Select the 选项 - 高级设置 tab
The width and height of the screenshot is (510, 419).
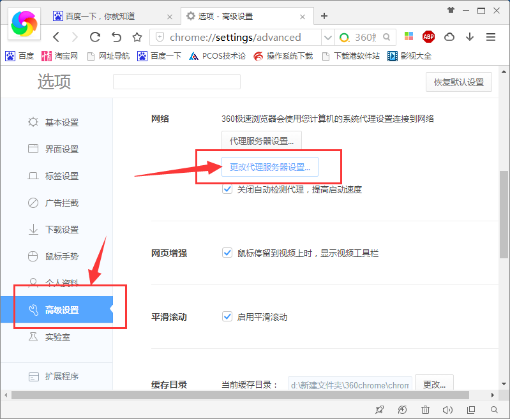[x=248, y=16]
